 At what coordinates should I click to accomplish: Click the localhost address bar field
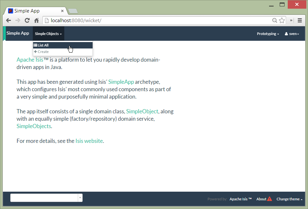click(154, 20)
